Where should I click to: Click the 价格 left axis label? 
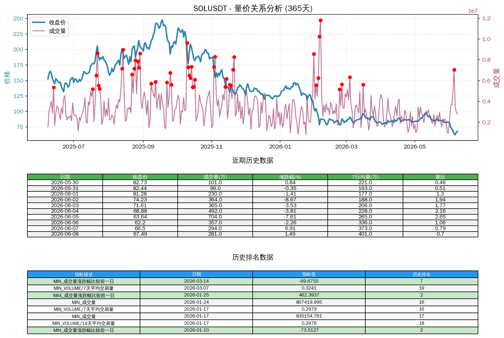[7, 77]
